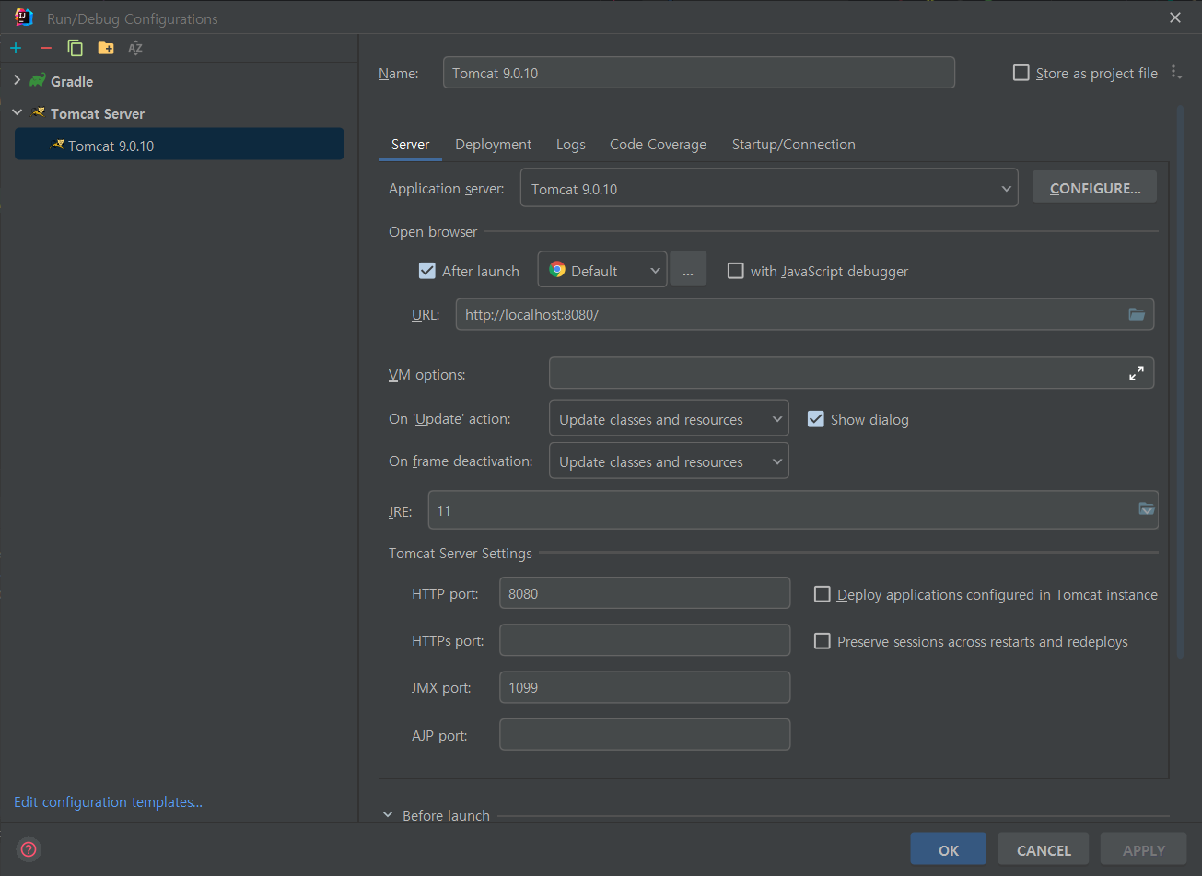
Task: Open On 'Update' action dropdown
Action: tap(669, 418)
